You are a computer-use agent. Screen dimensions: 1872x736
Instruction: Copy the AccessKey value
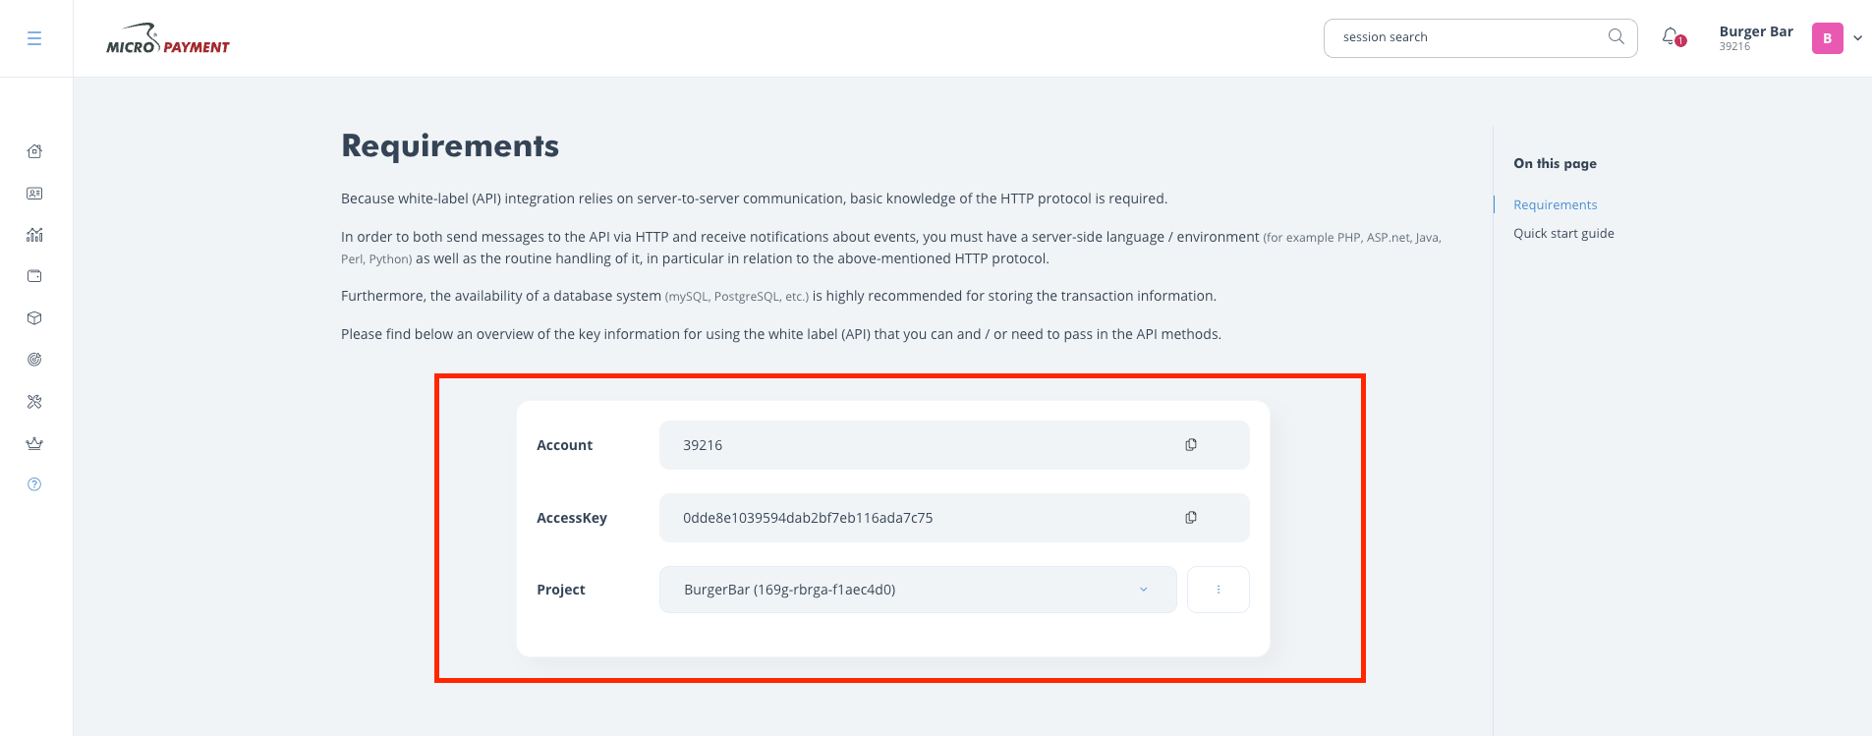coord(1191,518)
